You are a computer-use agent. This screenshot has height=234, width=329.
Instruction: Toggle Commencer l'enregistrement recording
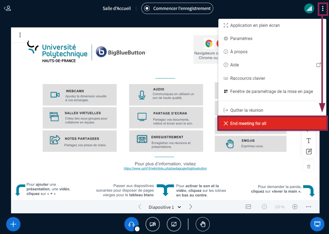click(x=177, y=8)
